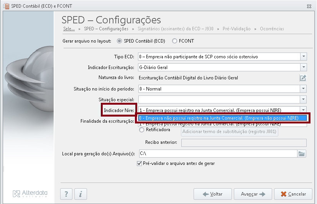Click the empty Situação especial combo field
317x204 pixels.
[x=219, y=99]
